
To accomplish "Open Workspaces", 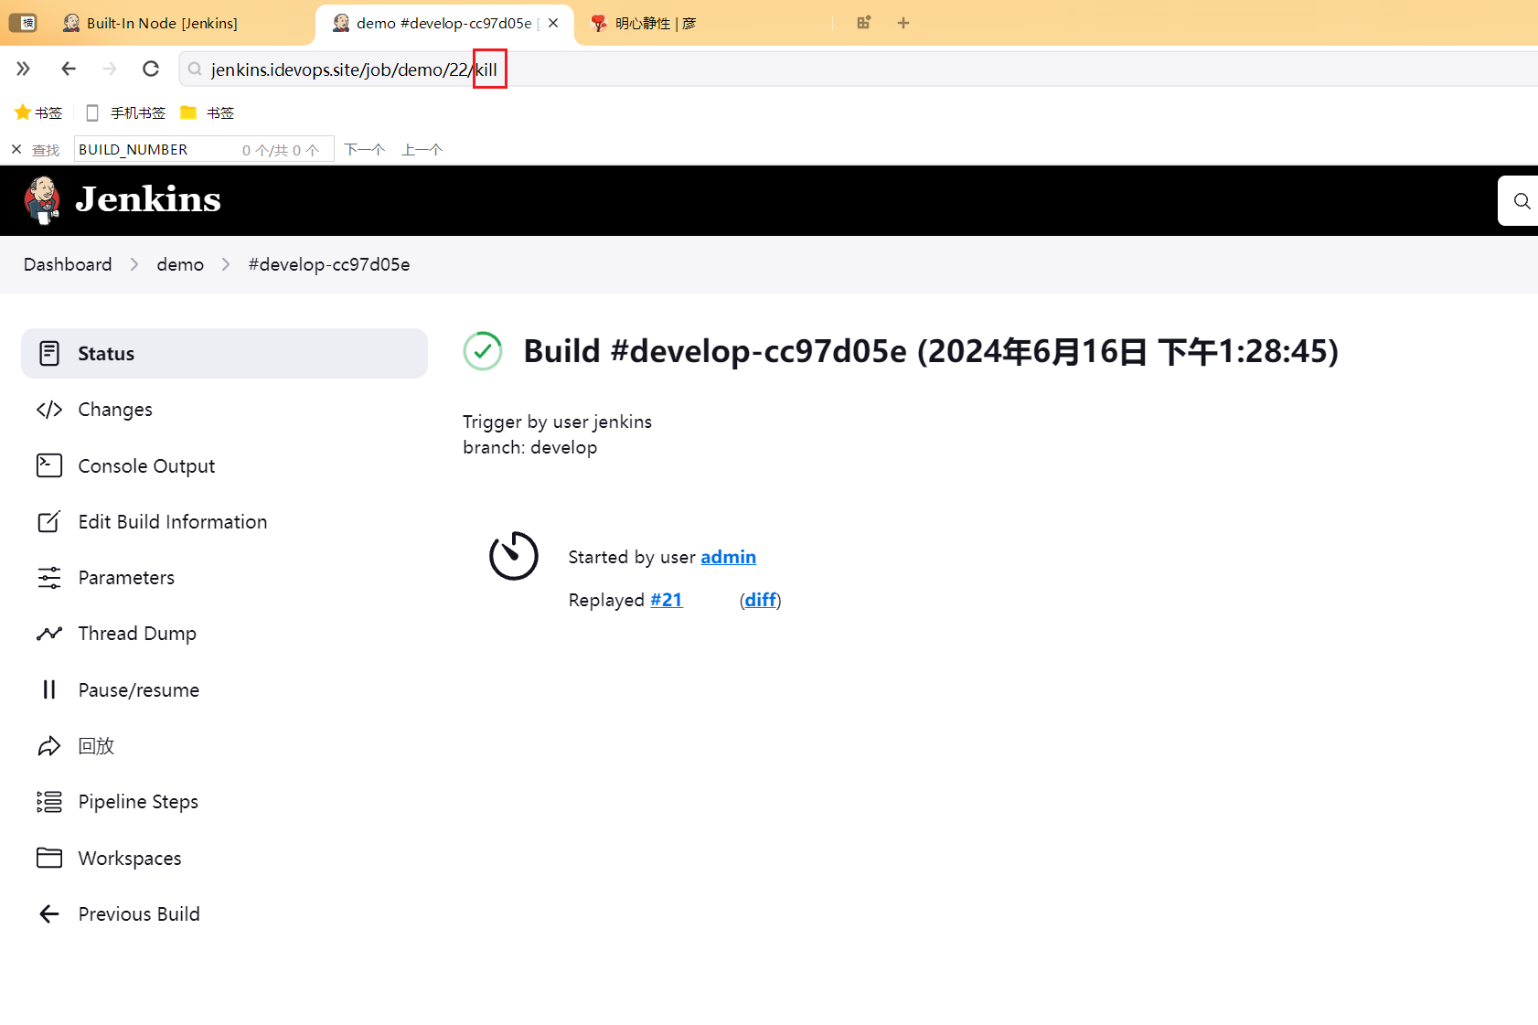I will [224, 858].
